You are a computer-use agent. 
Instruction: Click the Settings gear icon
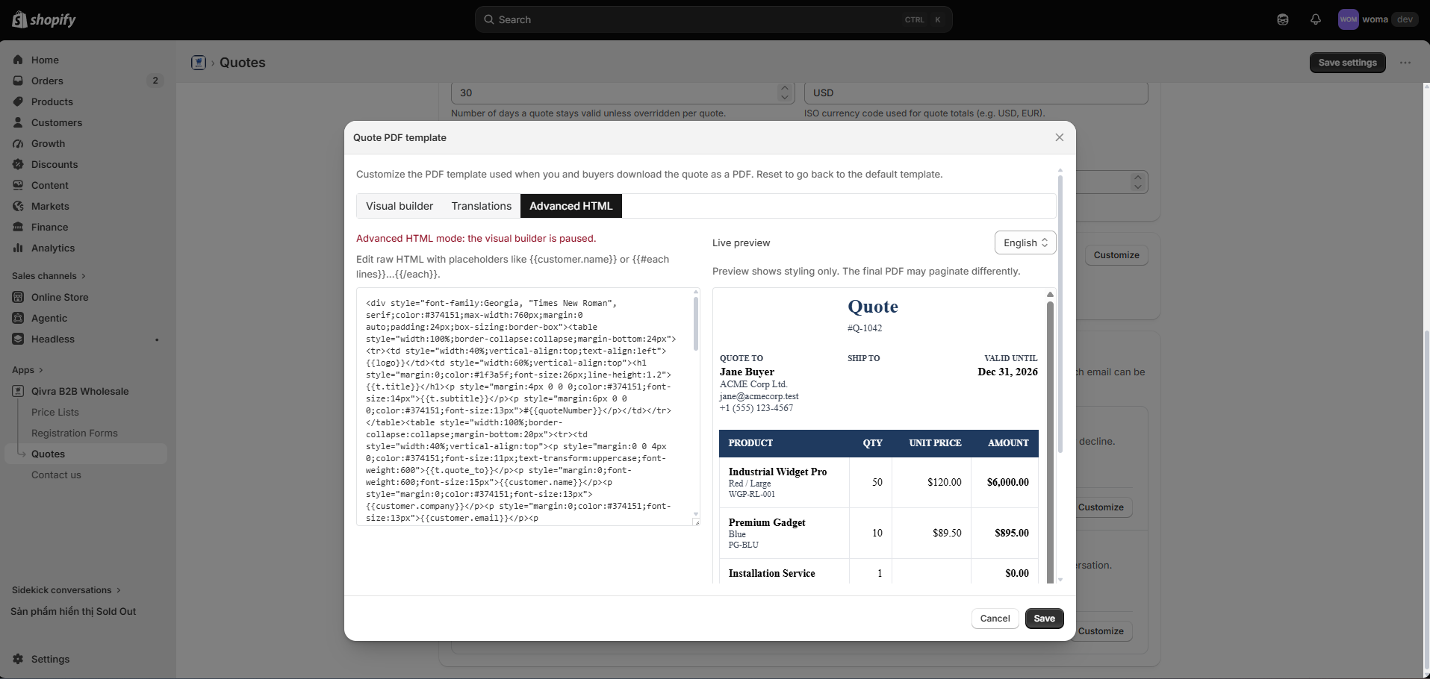18,659
